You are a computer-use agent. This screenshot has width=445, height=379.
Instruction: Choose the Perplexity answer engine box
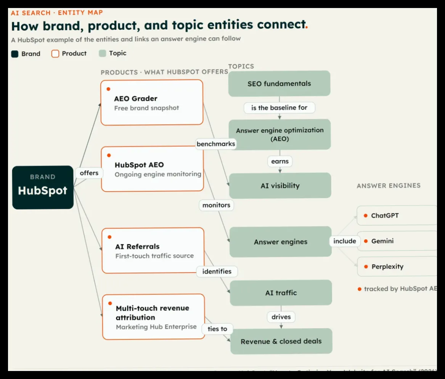click(397, 267)
